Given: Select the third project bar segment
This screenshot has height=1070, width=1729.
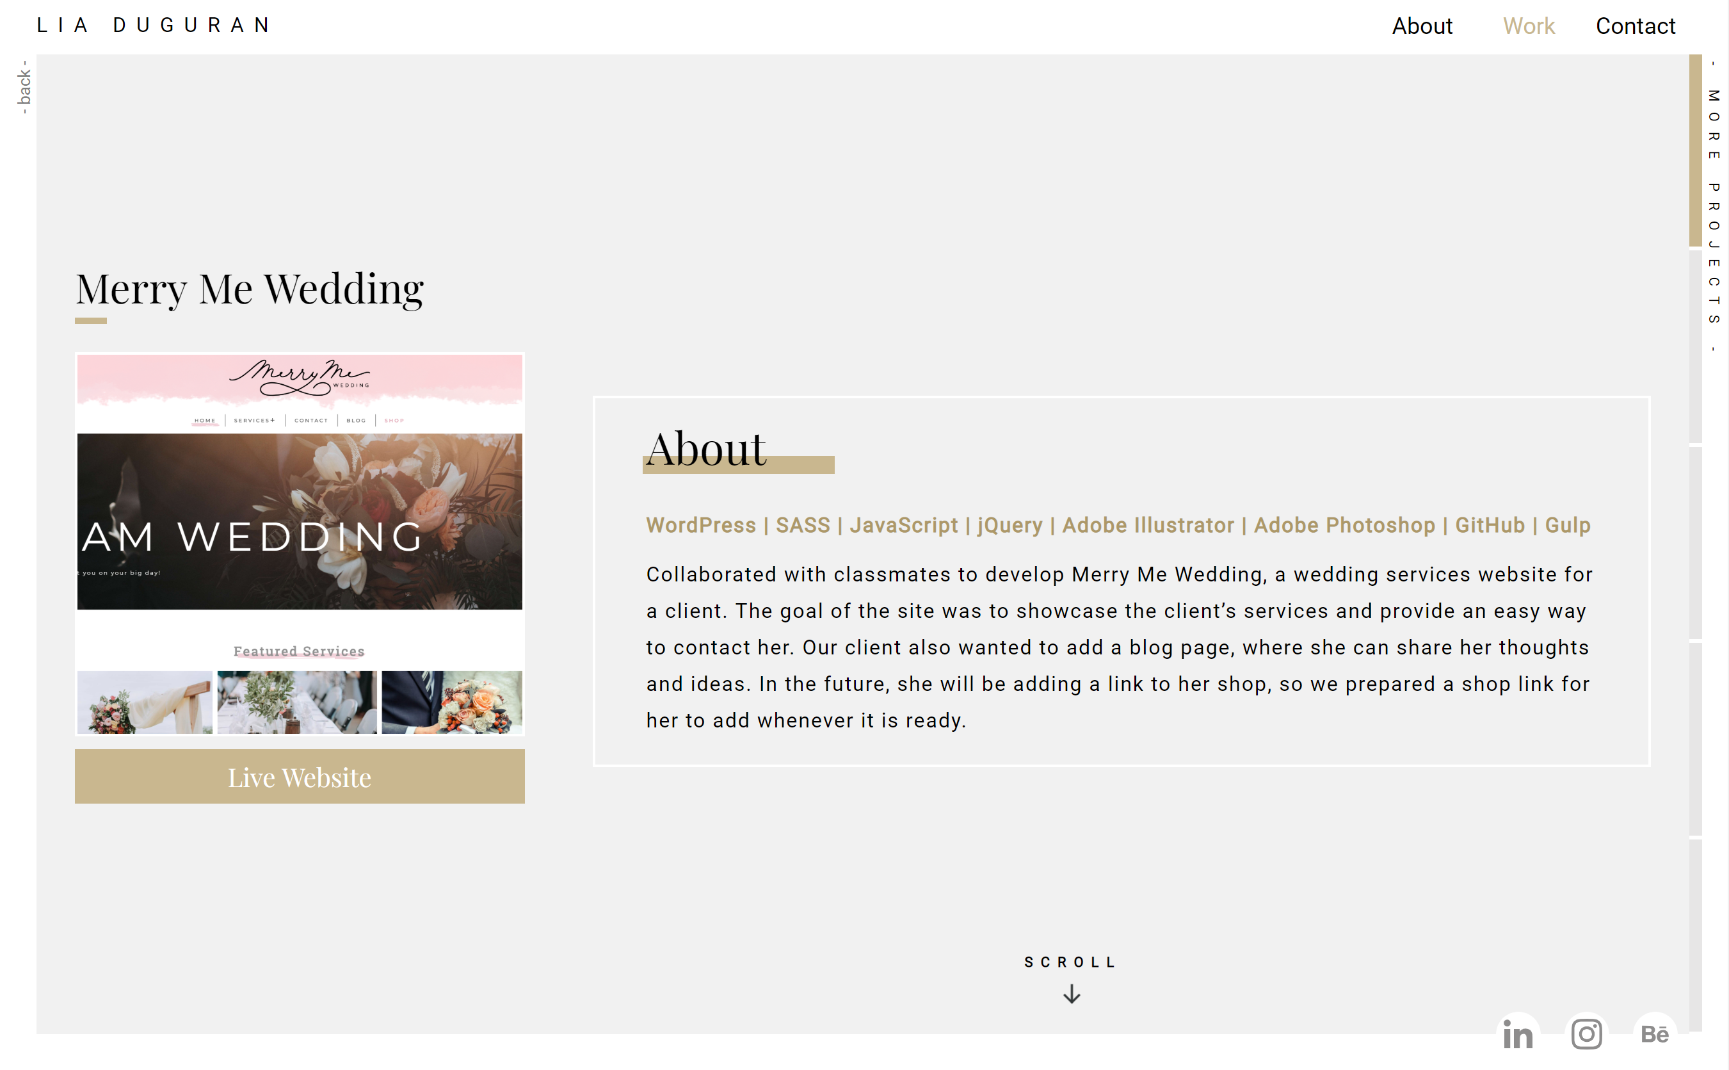Looking at the screenshot, I should tap(1695, 543).
